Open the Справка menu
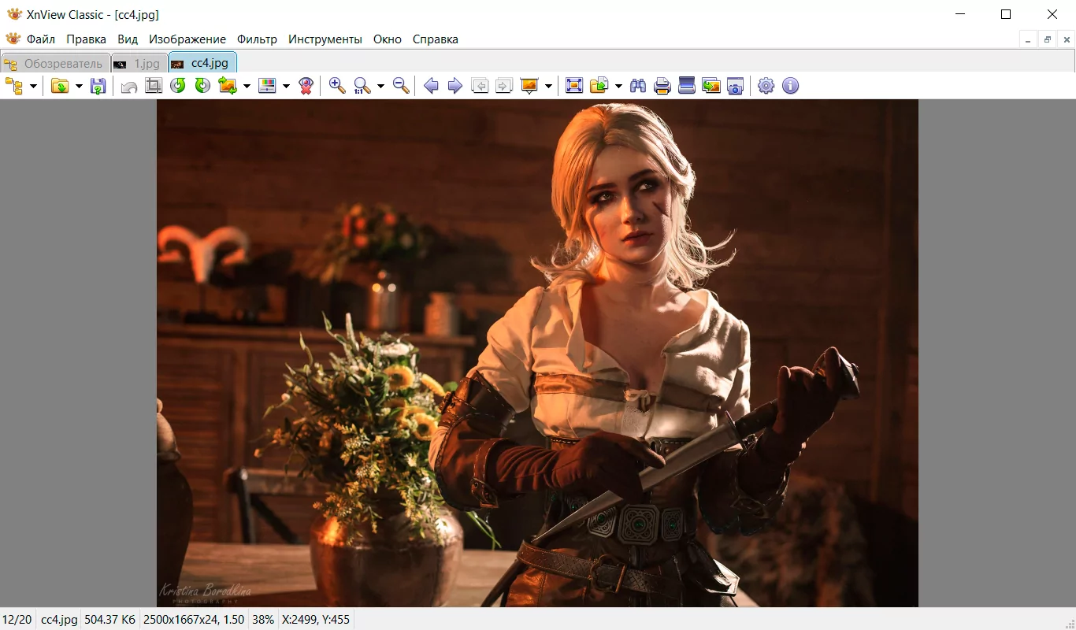 436,39
